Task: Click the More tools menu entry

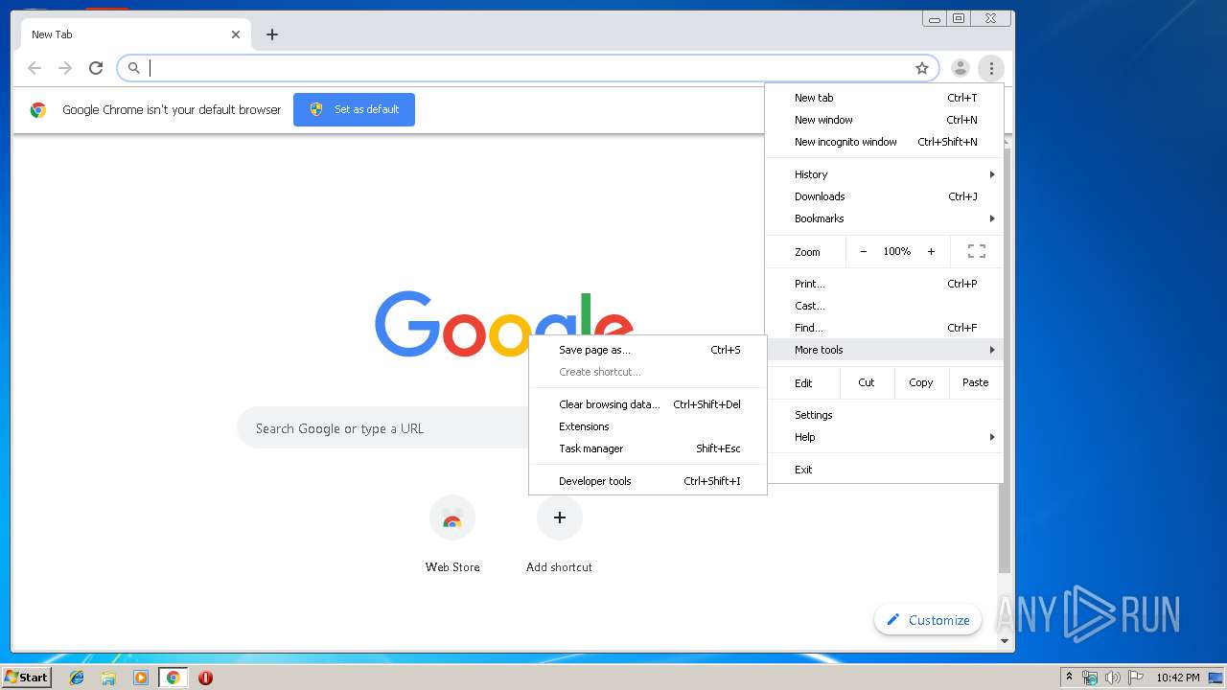Action: click(885, 350)
